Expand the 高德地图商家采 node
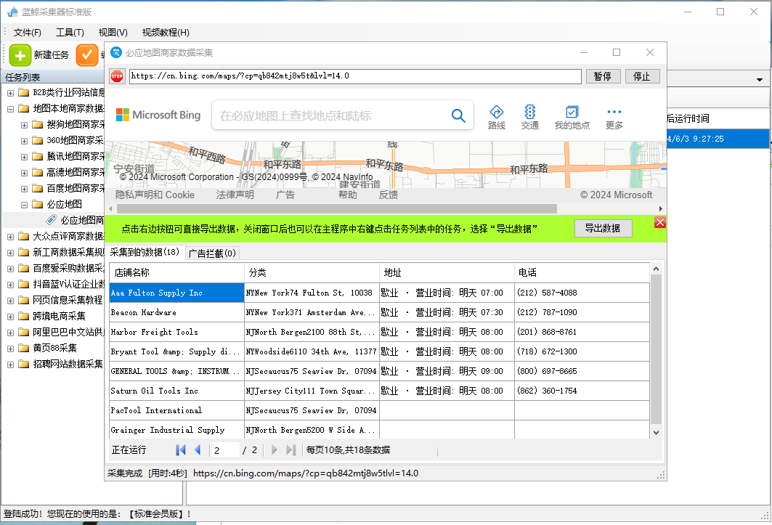The width and height of the screenshot is (772, 525). (x=24, y=173)
